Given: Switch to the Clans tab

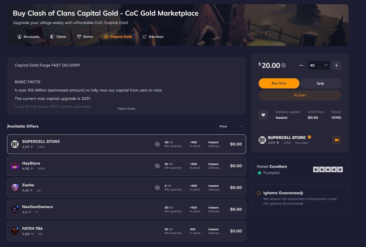Looking at the screenshot, I should click(x=59, y=37).
